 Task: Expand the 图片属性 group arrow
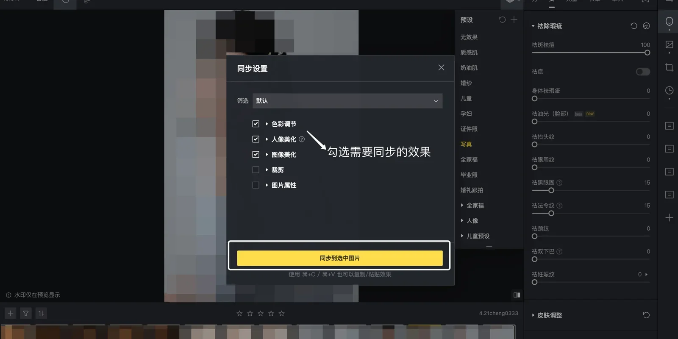pyautogui.click(x=267, y=185)
